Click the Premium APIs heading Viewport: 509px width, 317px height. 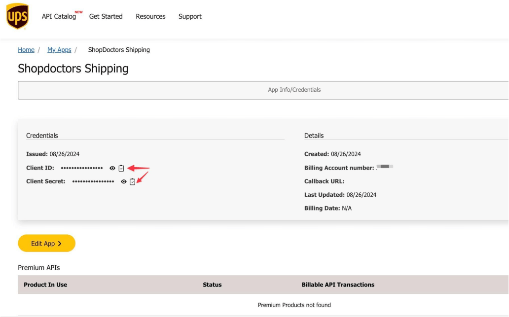[x=38, y=268]
